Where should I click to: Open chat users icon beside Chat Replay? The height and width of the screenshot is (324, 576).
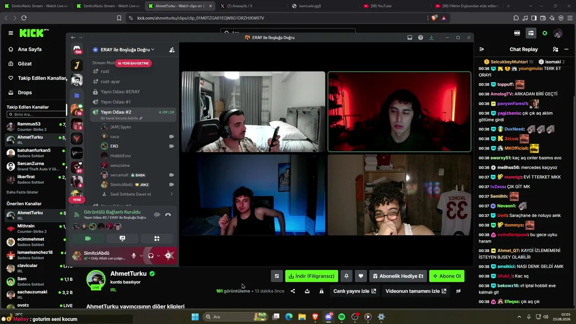pyautogui.click(x=555, y=49)
